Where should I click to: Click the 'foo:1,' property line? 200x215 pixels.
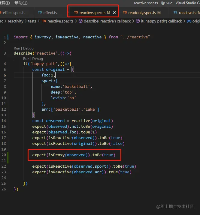[x=48, y=75]
